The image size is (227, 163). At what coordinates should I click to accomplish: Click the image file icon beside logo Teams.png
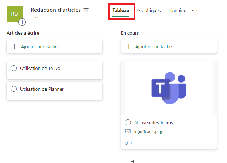click(x=128, y=131)
